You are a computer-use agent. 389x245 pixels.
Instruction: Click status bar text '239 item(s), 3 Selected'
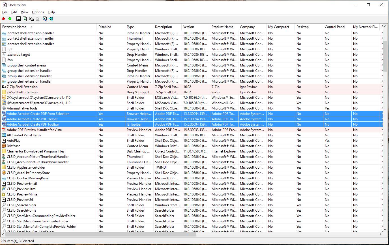coord(18,241)
